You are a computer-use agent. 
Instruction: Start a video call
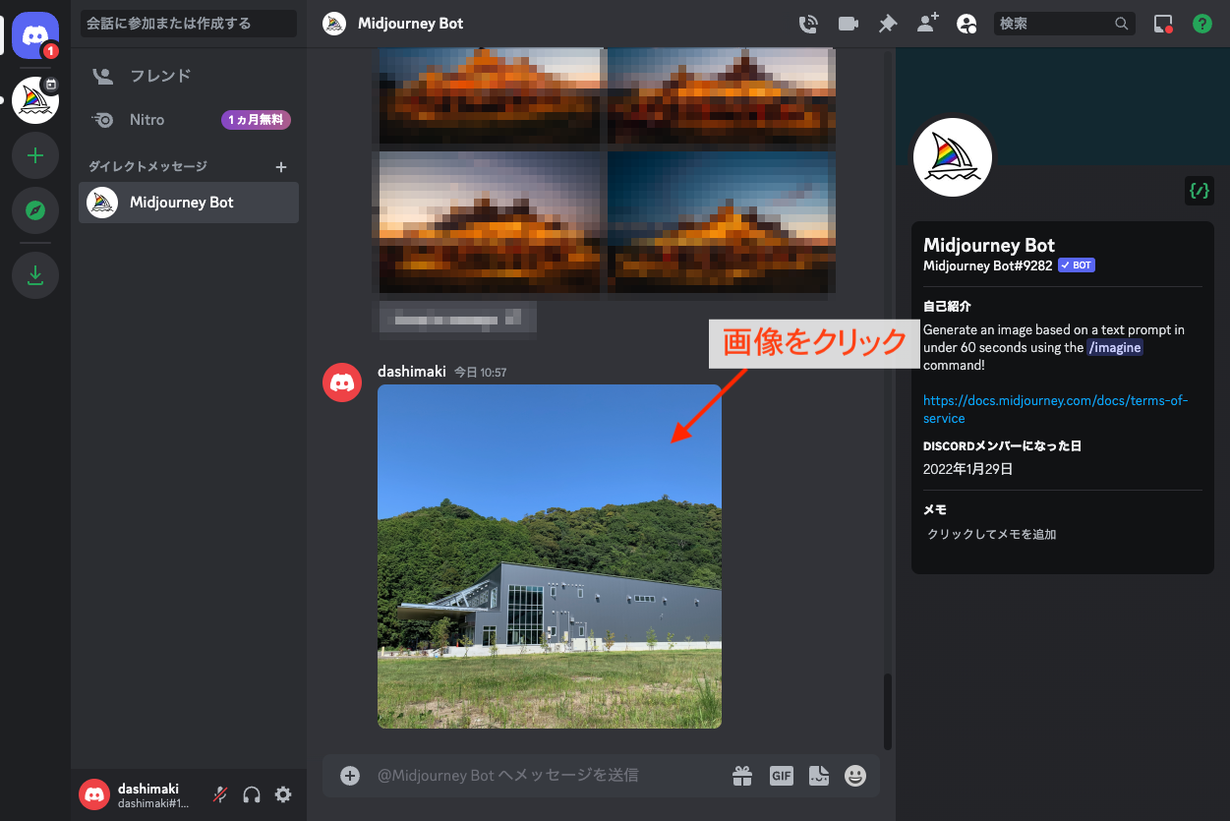click(848, 24)
